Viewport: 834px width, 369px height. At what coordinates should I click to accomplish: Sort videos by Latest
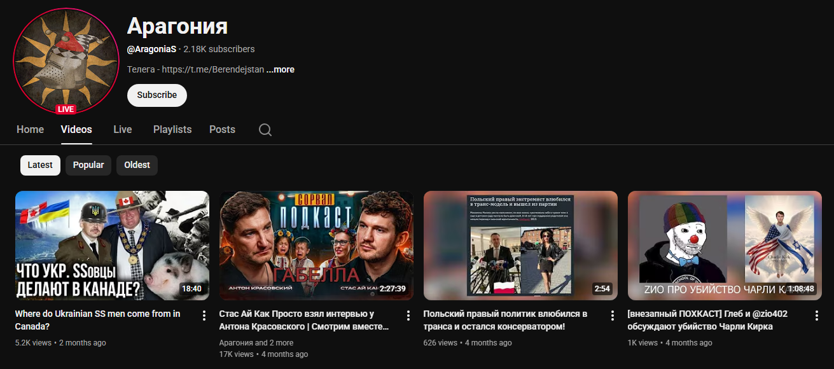click(x=40, y=165)
